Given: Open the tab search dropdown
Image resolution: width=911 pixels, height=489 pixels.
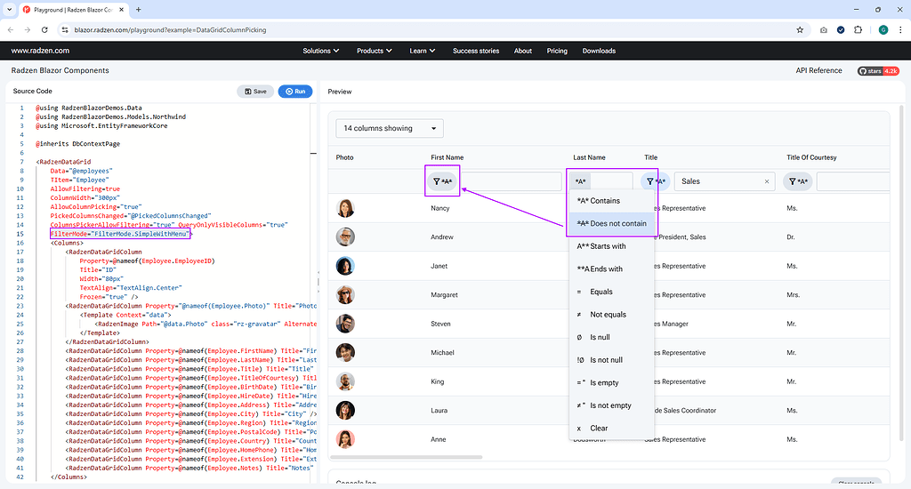Looking at the screenshot, I should coord(9,9).
